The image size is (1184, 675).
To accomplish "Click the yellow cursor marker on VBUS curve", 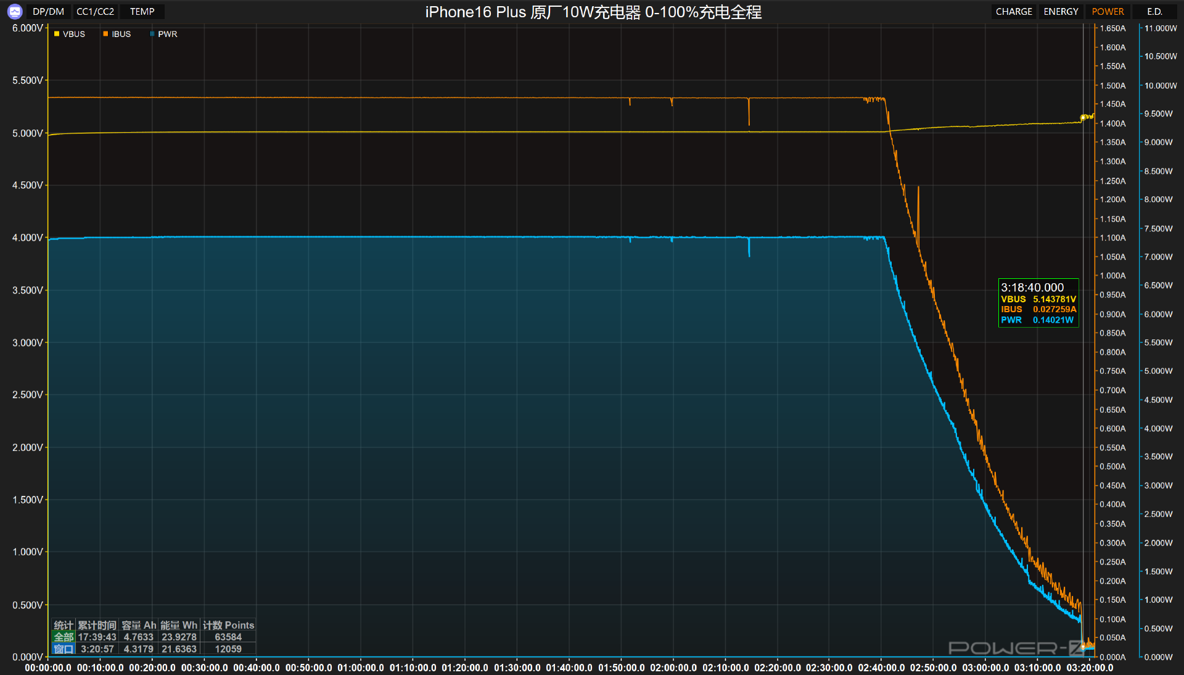I will pyautogui.click(x=1083, y=117).
